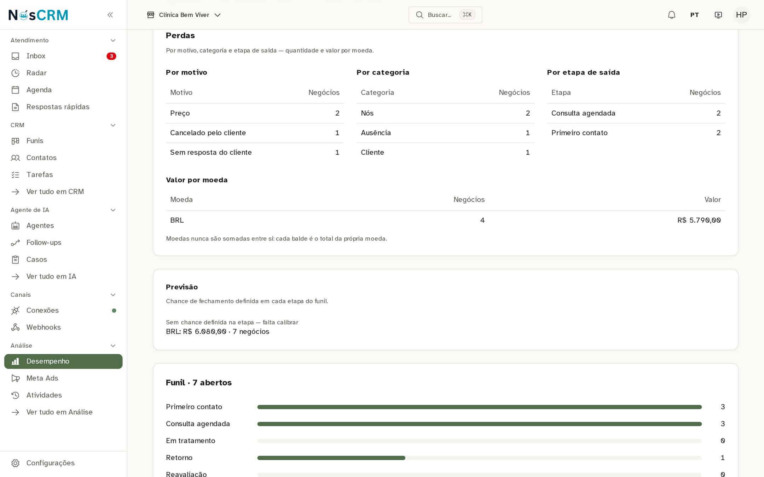The height and width of the screenshot is (477, 764).
Task: Click the Funis board icon
Action: (x=15, y=141)
